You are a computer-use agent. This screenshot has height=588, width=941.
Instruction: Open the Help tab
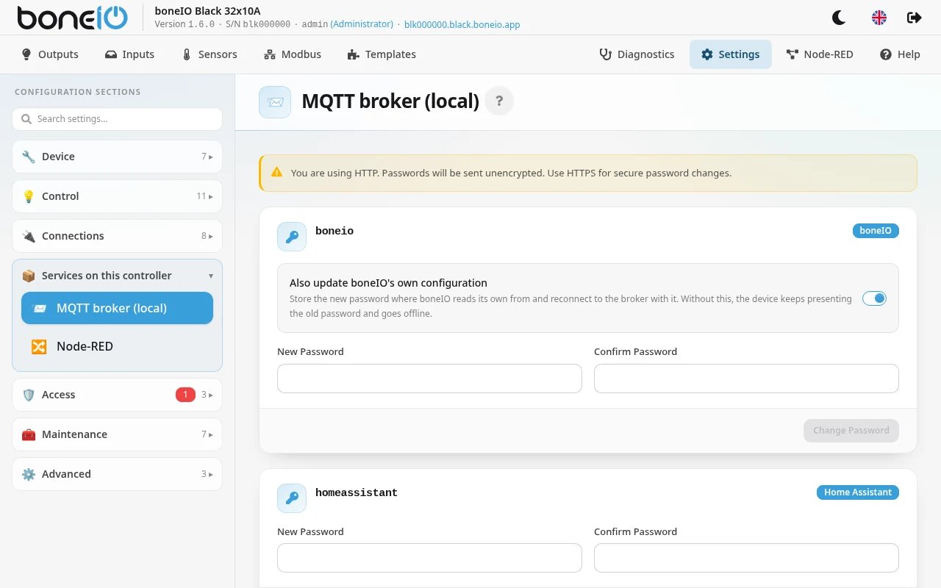pos(900,54)
